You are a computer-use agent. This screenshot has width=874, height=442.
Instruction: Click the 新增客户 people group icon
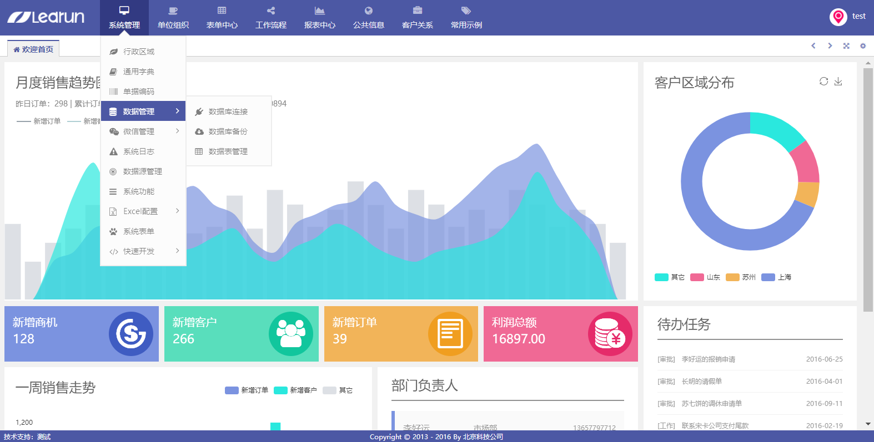(291, 334)
